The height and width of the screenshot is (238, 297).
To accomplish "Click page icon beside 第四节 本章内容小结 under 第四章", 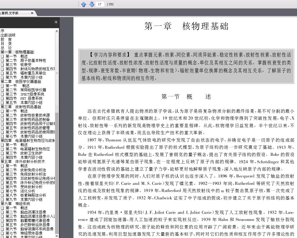I will (x=2, y=157).
